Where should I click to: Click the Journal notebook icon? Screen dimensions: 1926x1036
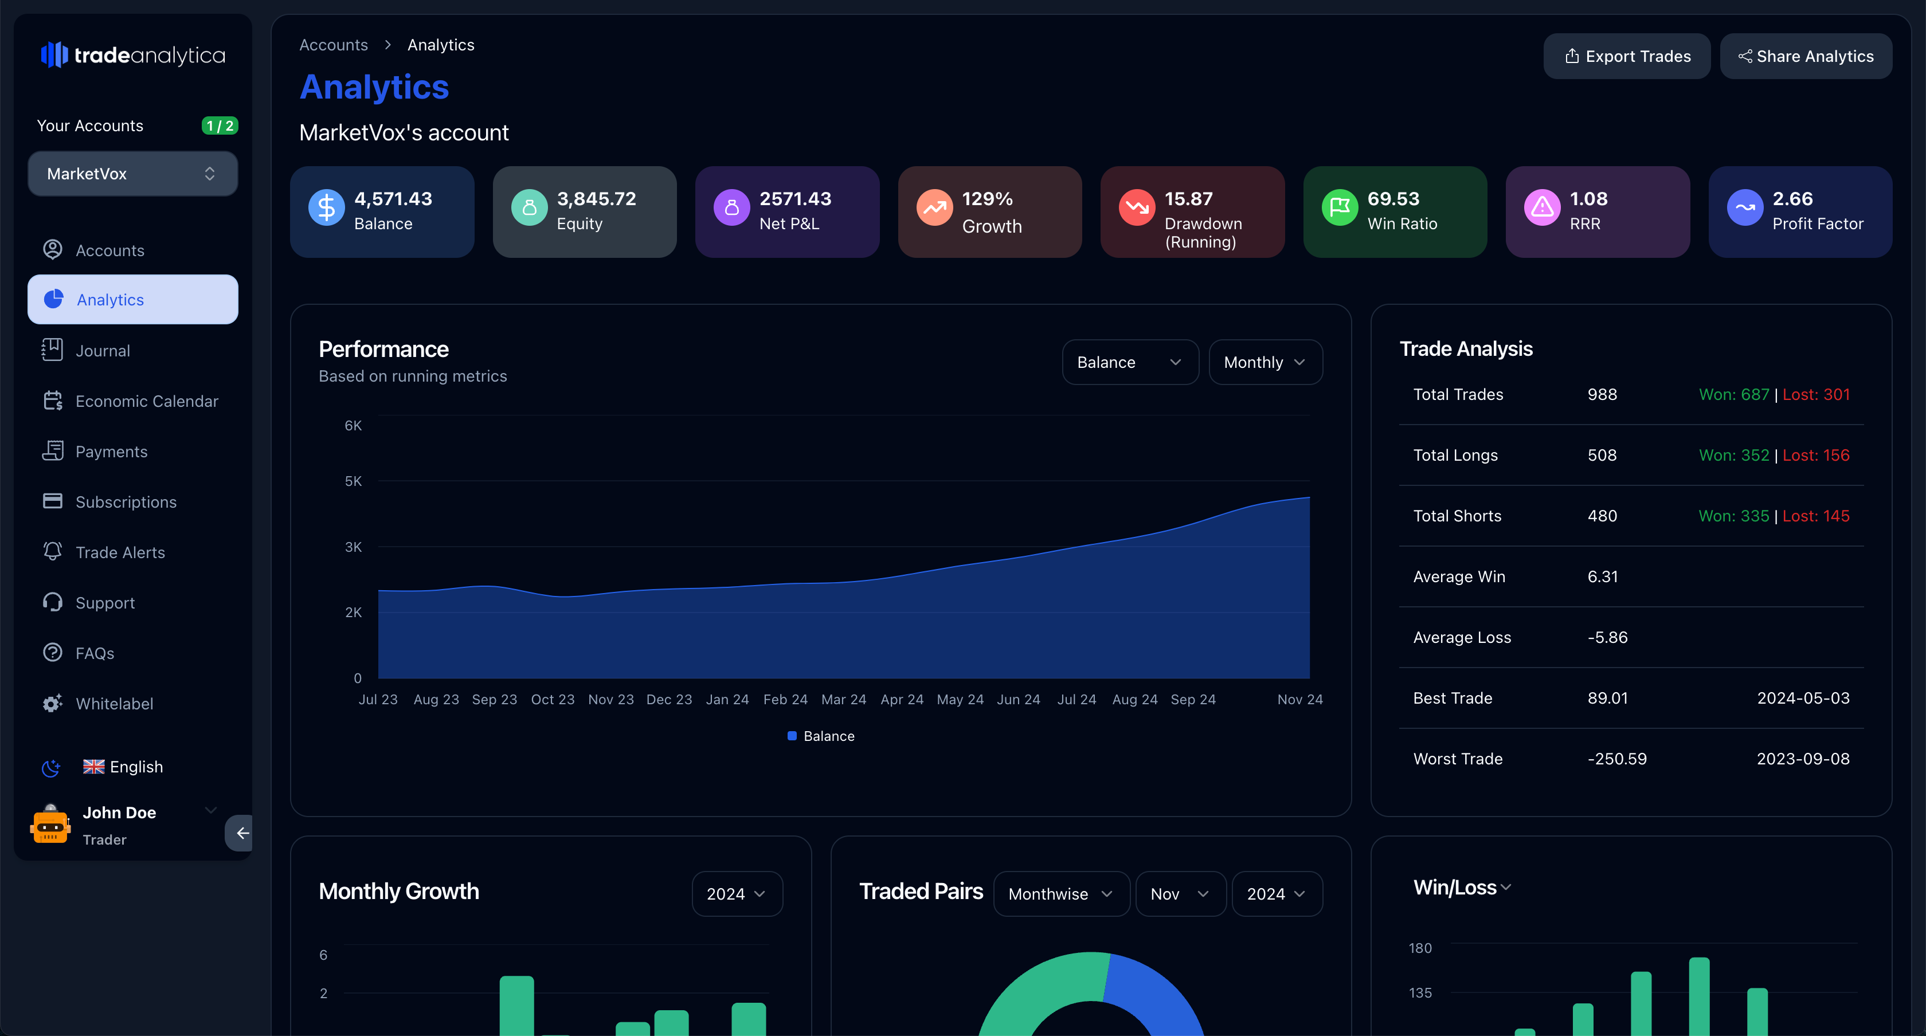(52, 350)
